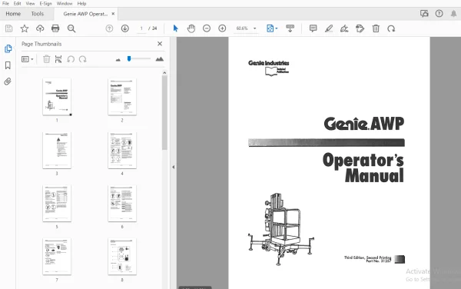Delete selected thumbnail pages
Image resolution: width=461 pixels, height=289 pixels.
(x=46, y=59)
